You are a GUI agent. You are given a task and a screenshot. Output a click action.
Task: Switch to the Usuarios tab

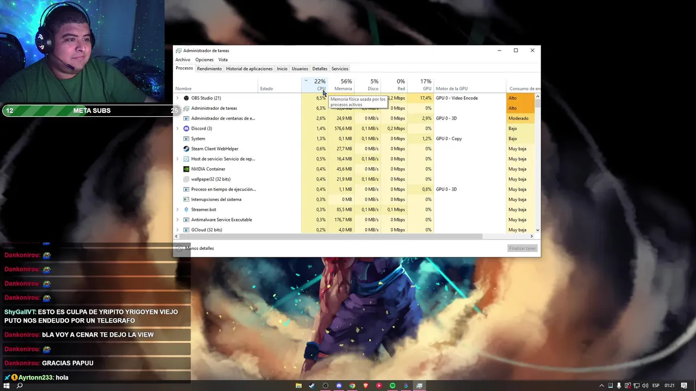click(x=300, y=69)
